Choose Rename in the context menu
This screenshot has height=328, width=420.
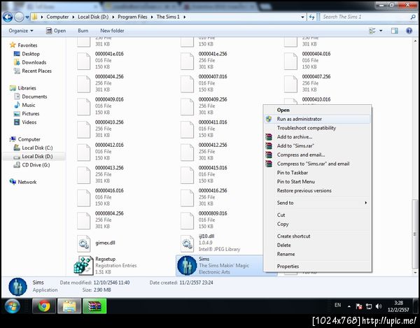[x=317, y=254]
